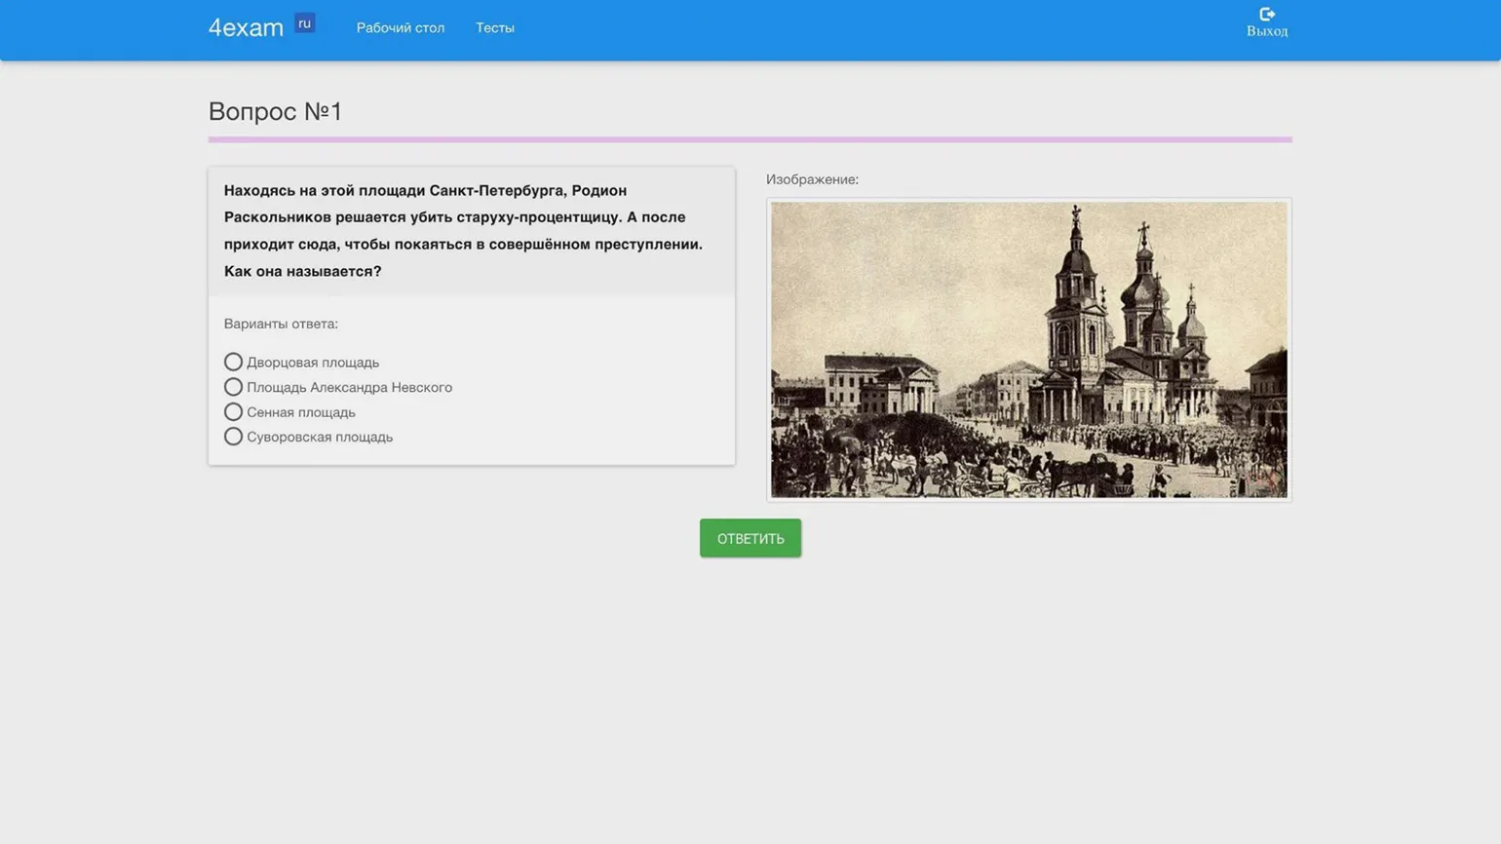1501x844 pixels.
Task: Click the old square engraving image
Action: click(x=1028, y=350)
